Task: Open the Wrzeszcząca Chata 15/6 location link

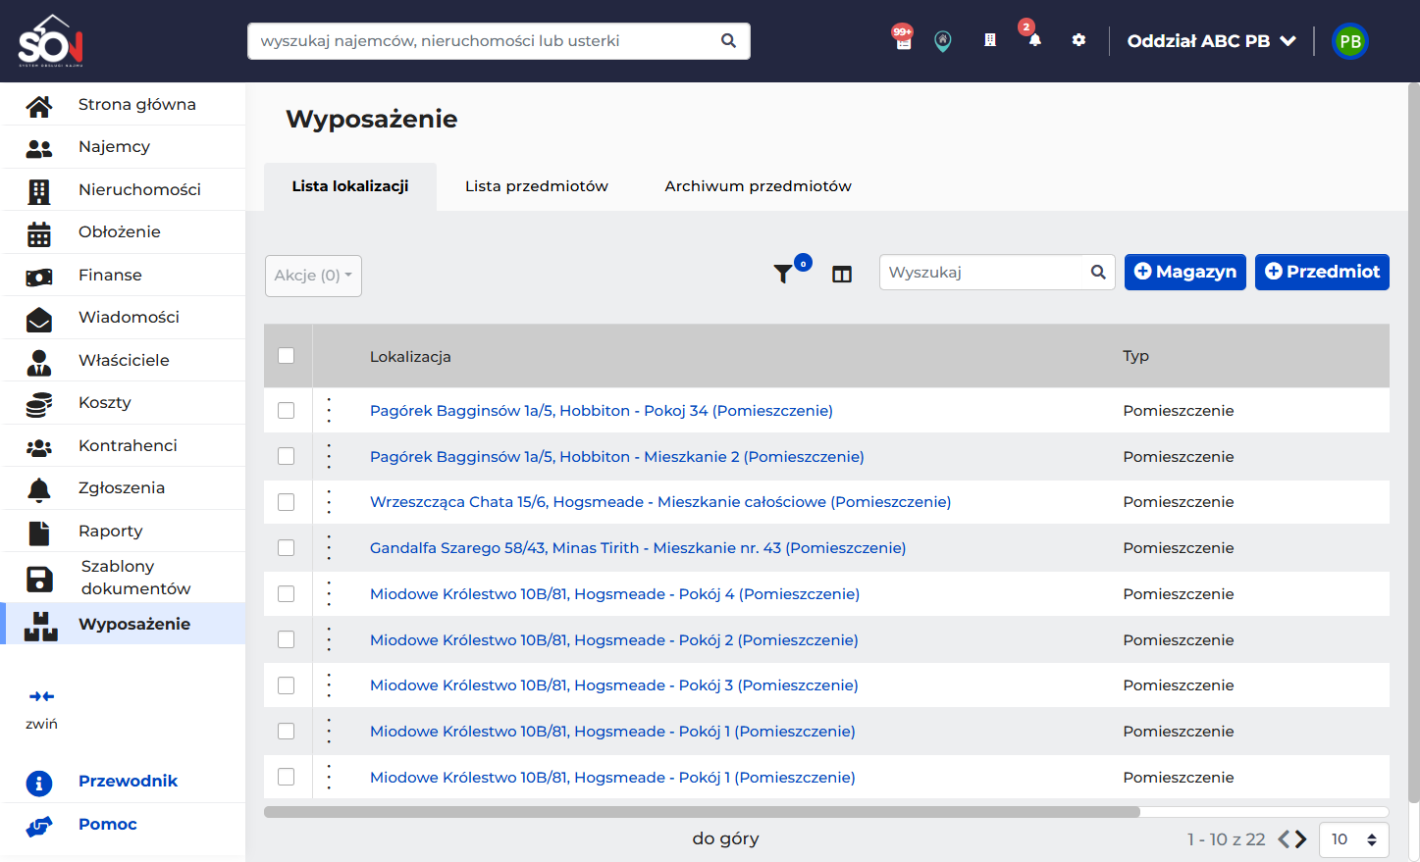Action: [x=660, y=502]
